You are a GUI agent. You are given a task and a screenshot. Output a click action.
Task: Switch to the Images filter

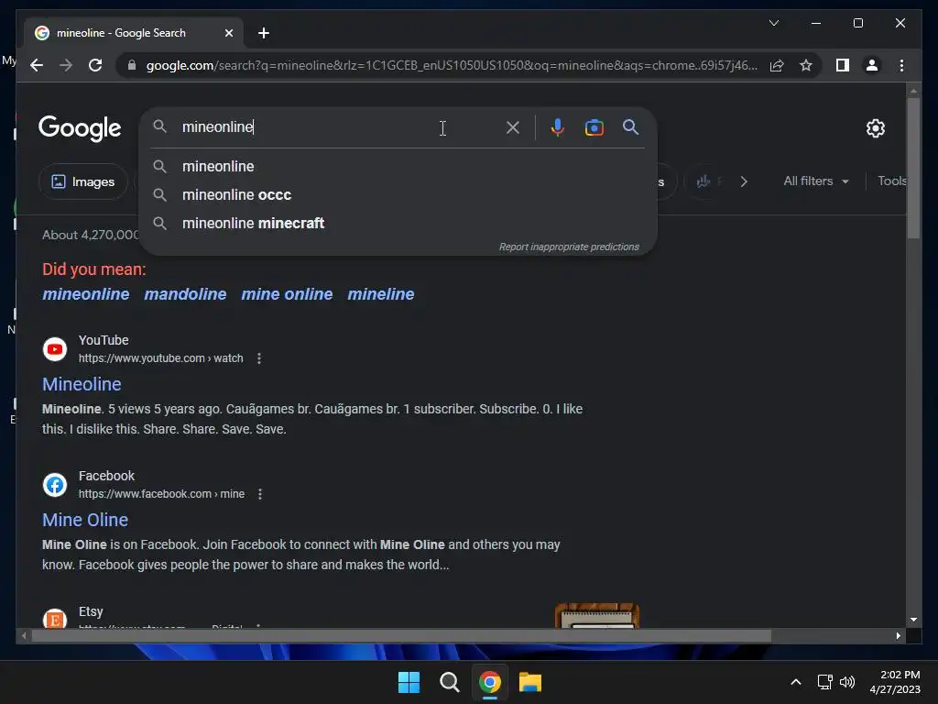tap(83, 181)
